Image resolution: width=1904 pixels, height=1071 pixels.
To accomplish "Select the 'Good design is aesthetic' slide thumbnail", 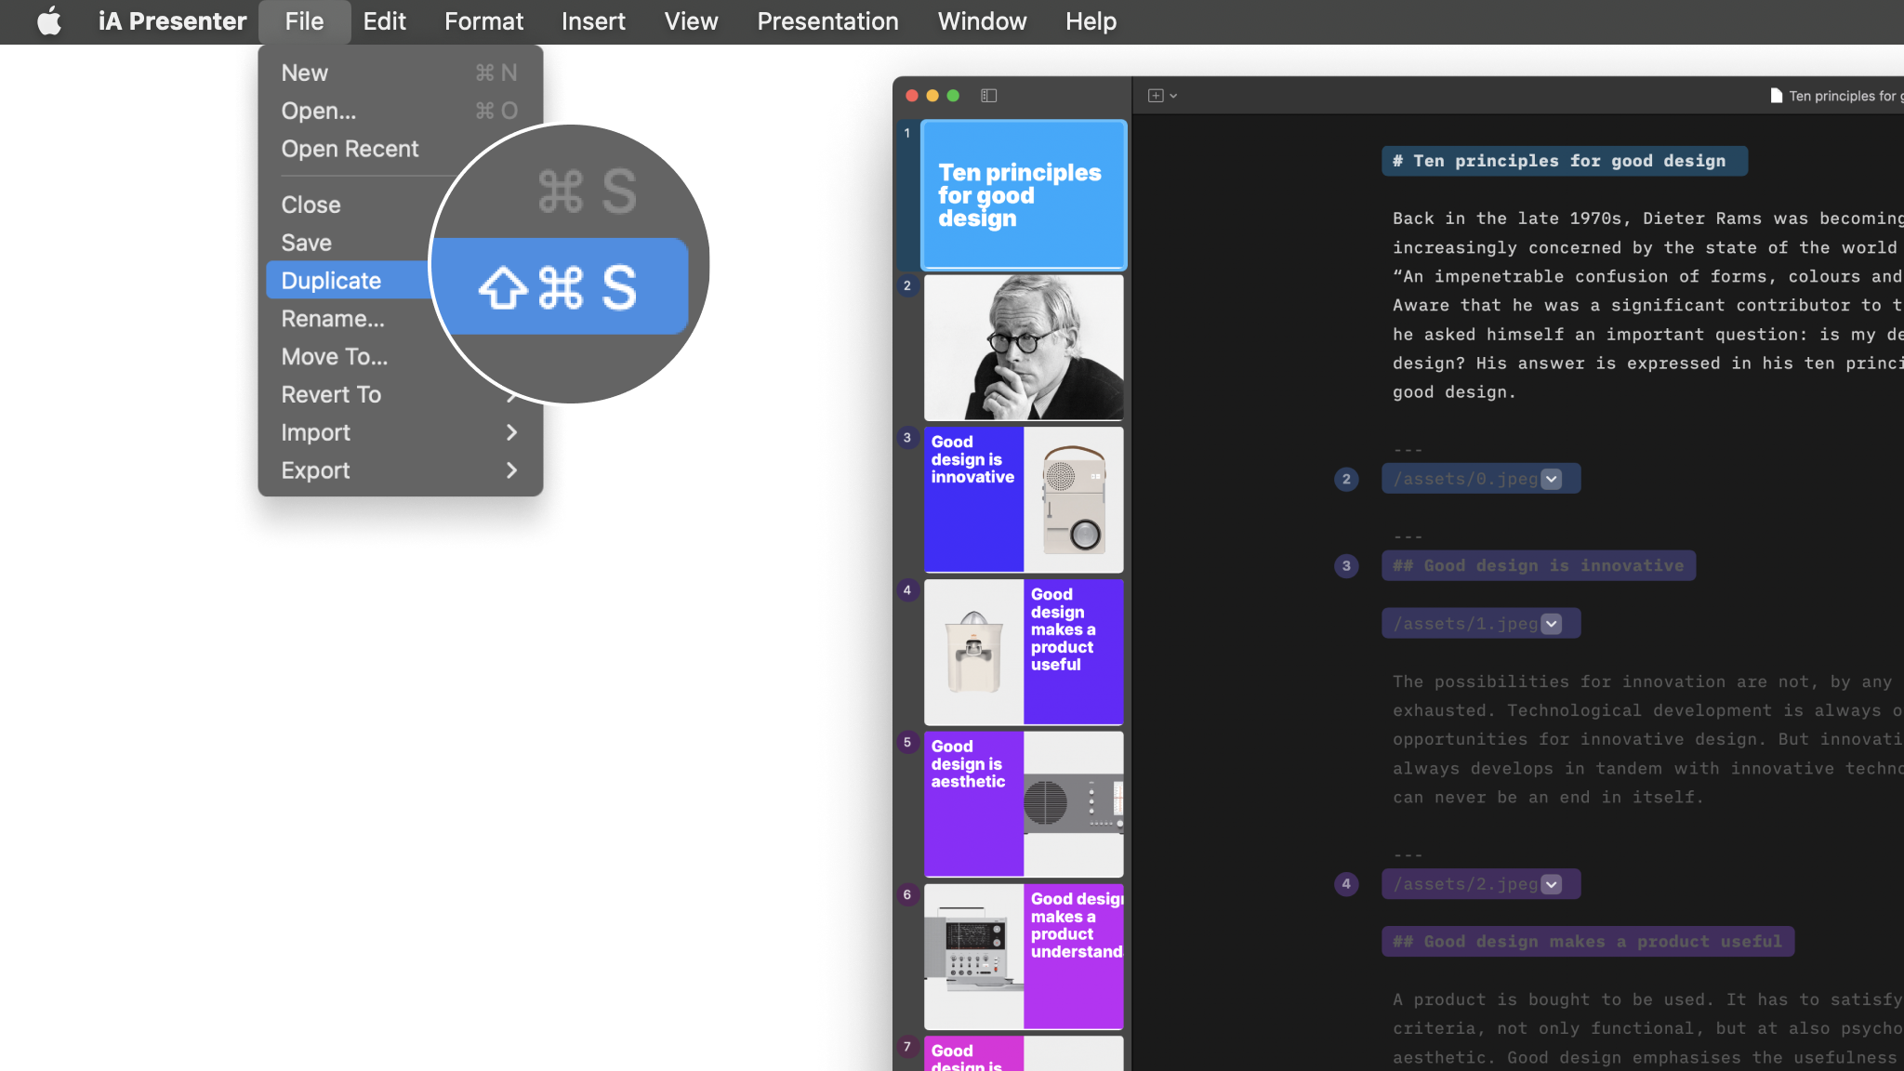I will pyautogui.click(x=1023, y=803).
